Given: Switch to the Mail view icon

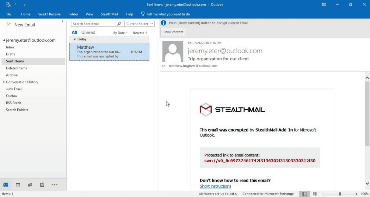Looking at the screenshot, I should tap(6, 185).
